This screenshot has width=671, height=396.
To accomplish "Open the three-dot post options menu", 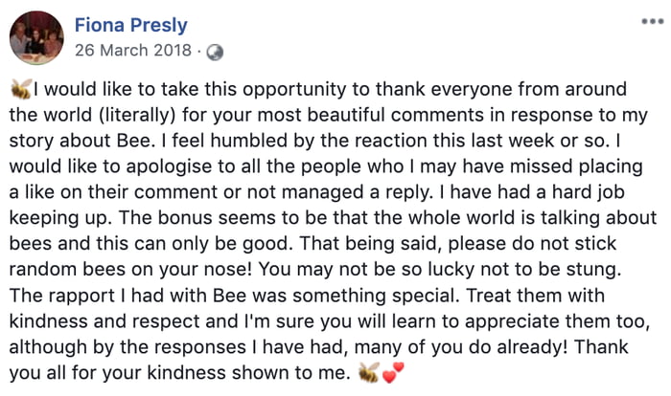I will click(x=652, y=20).
